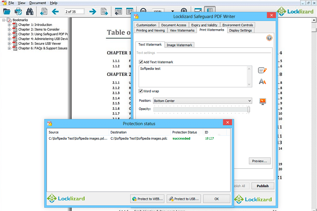This screenshot has width=317, height=211.
Task: Zoom out with the minus magnifier icon
Action: (143, 11)
